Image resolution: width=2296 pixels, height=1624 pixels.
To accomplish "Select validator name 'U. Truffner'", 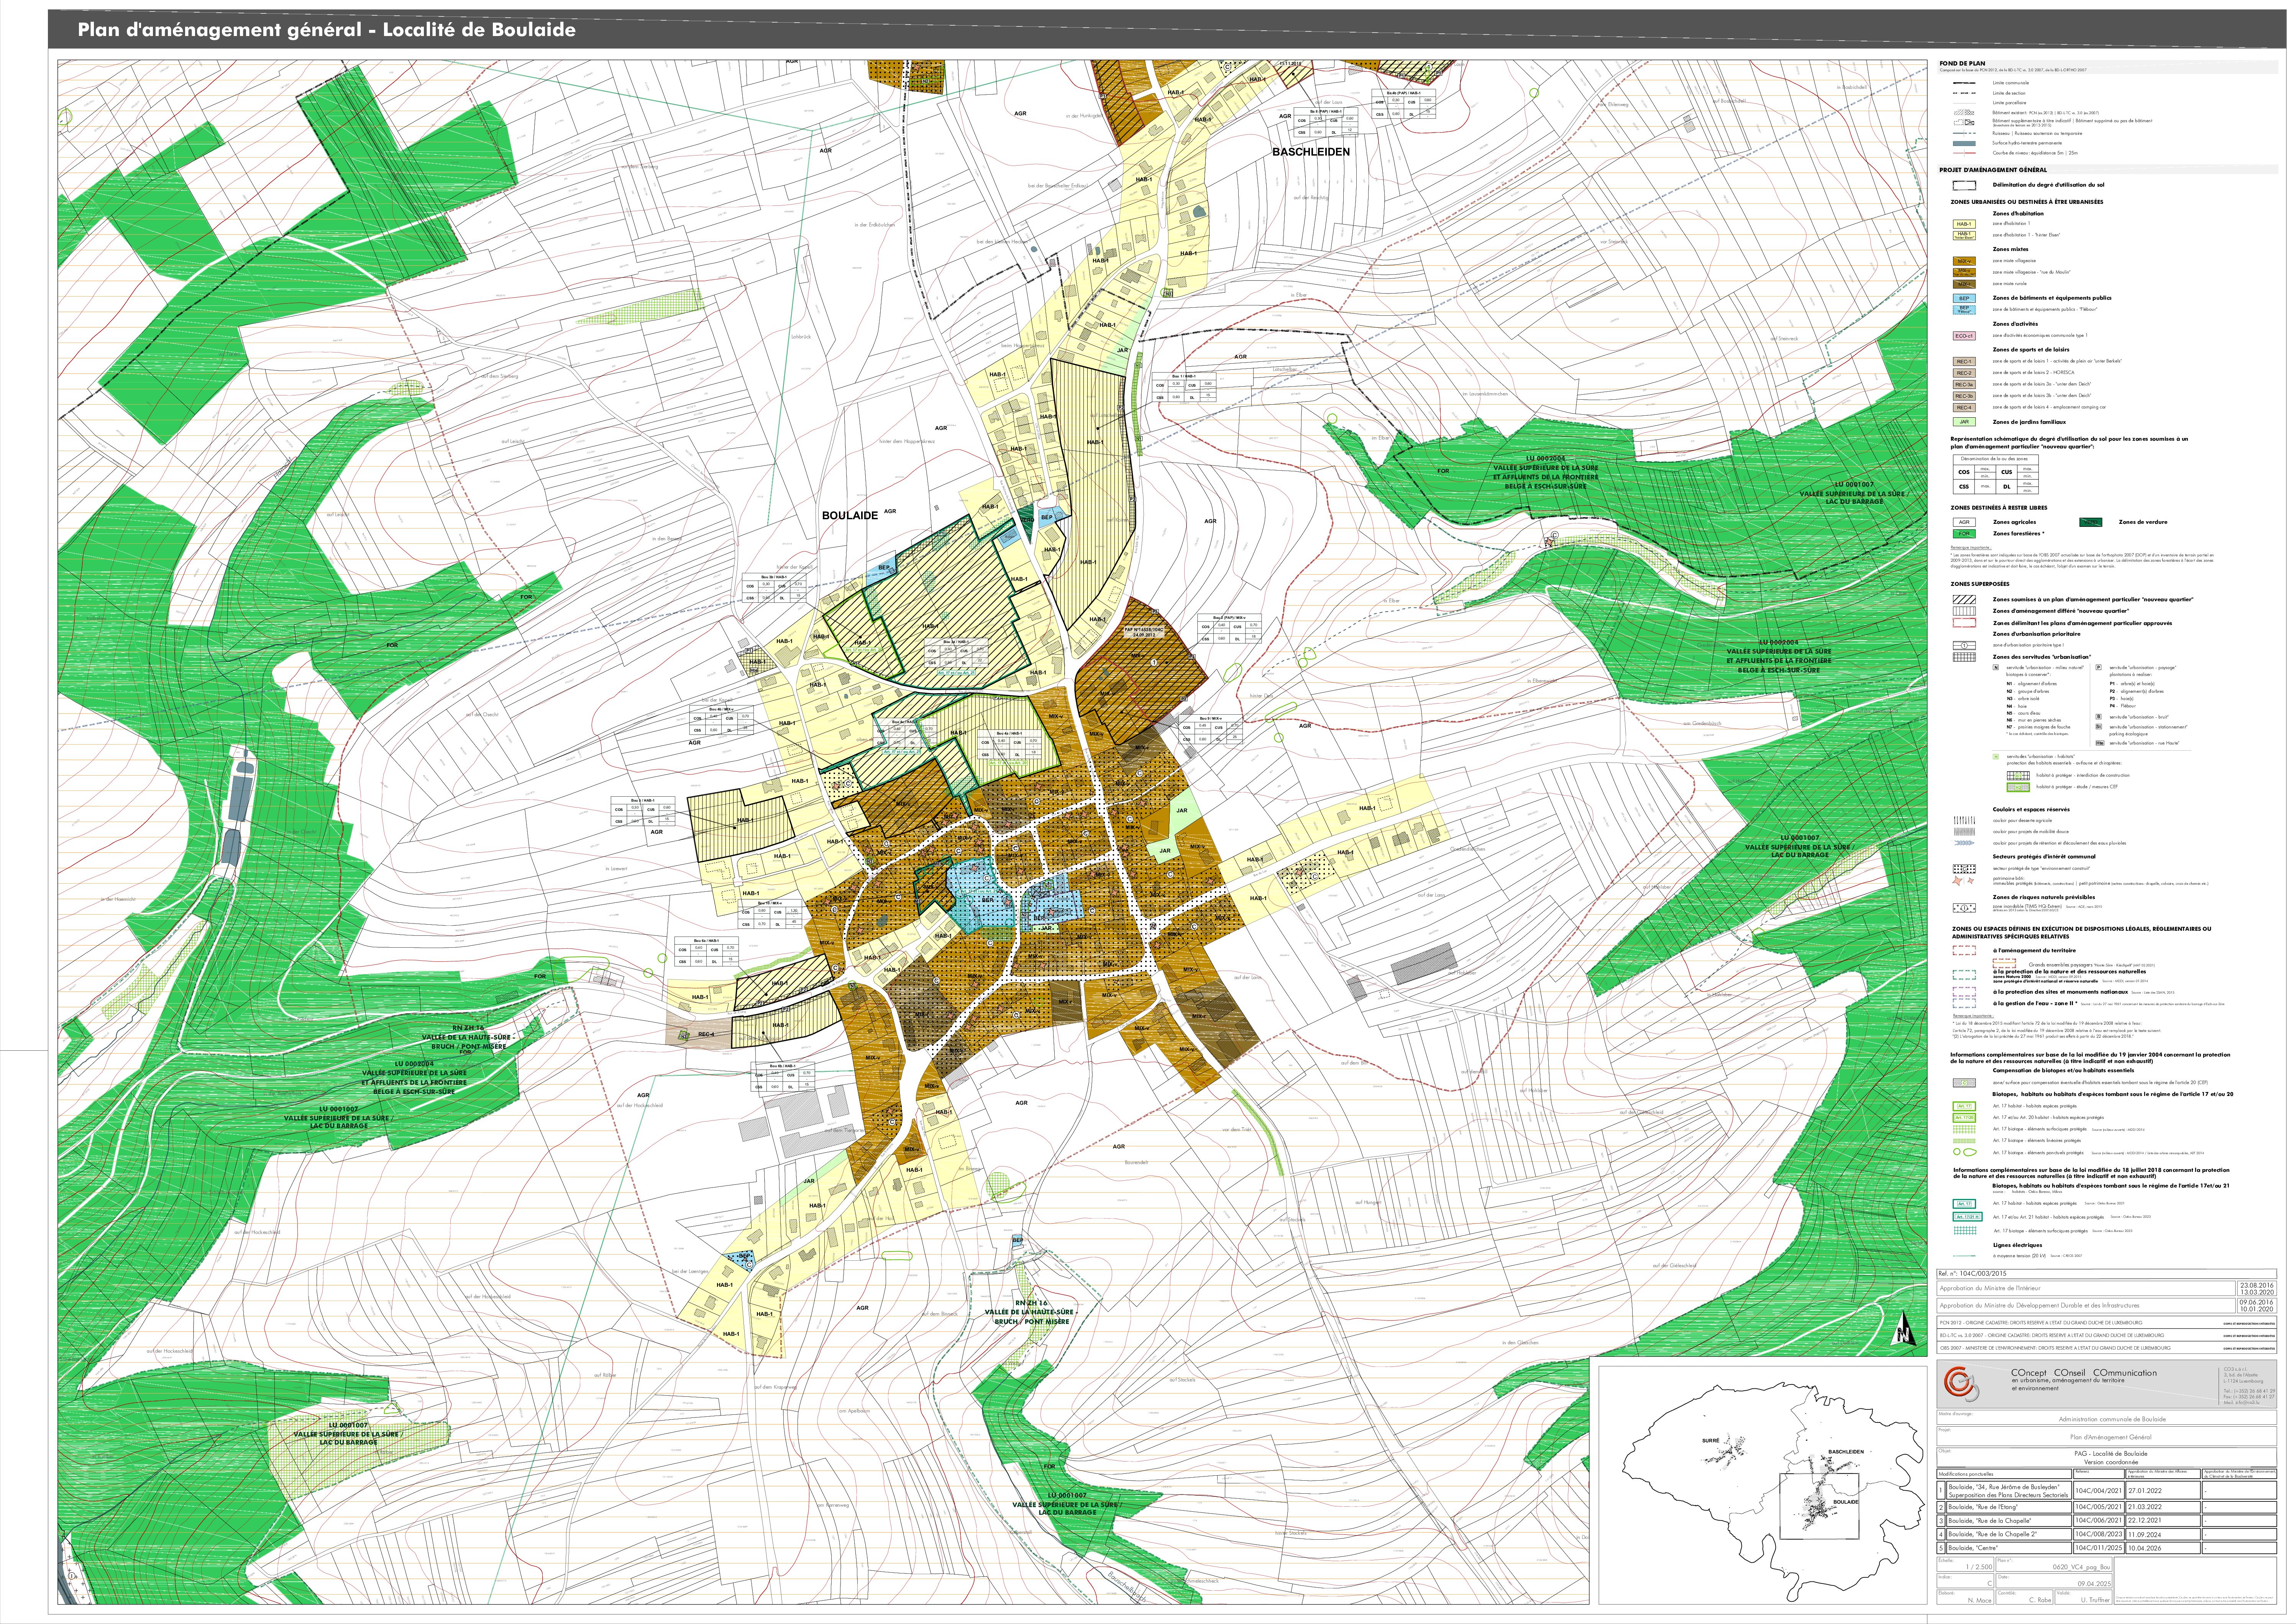I will click(2095, 1600).
